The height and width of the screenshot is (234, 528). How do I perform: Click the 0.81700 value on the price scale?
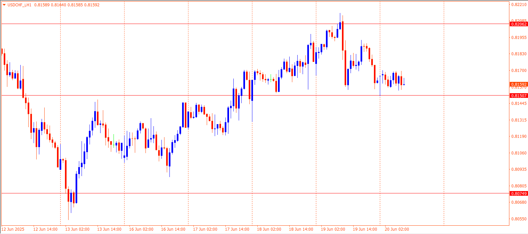519,71
